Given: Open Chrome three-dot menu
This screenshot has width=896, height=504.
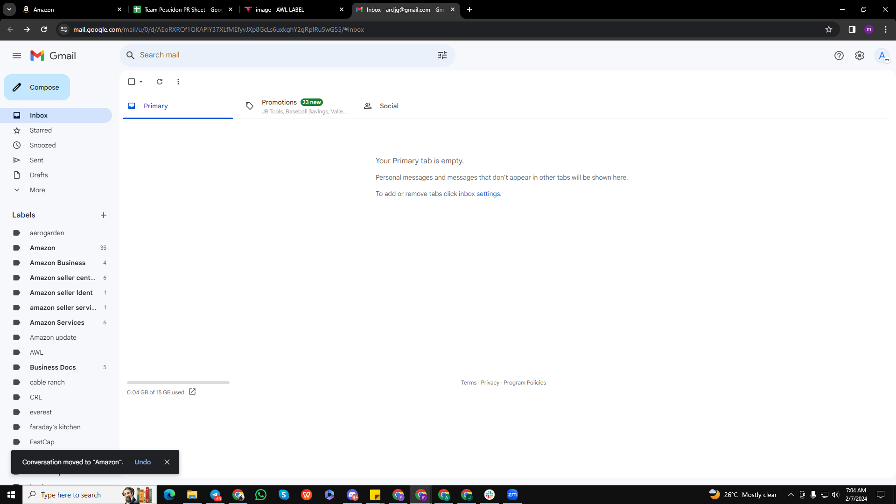Looking at the screenshot, I should tap(886, 29).
